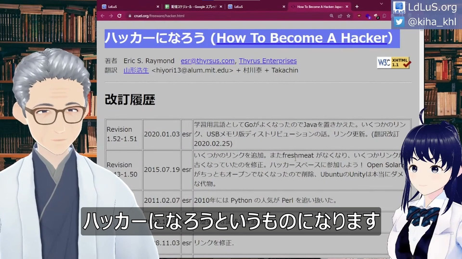The image size is (462, 259).
Task: Close the second LdLuS tab
Action: point(284,6)
